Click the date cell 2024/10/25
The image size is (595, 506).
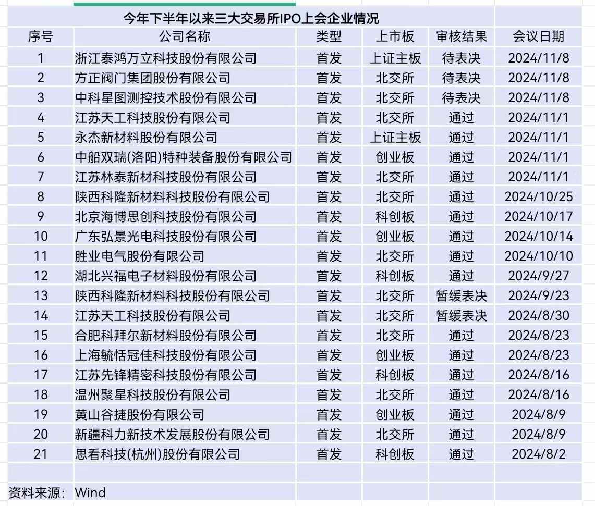pos(539,196)
